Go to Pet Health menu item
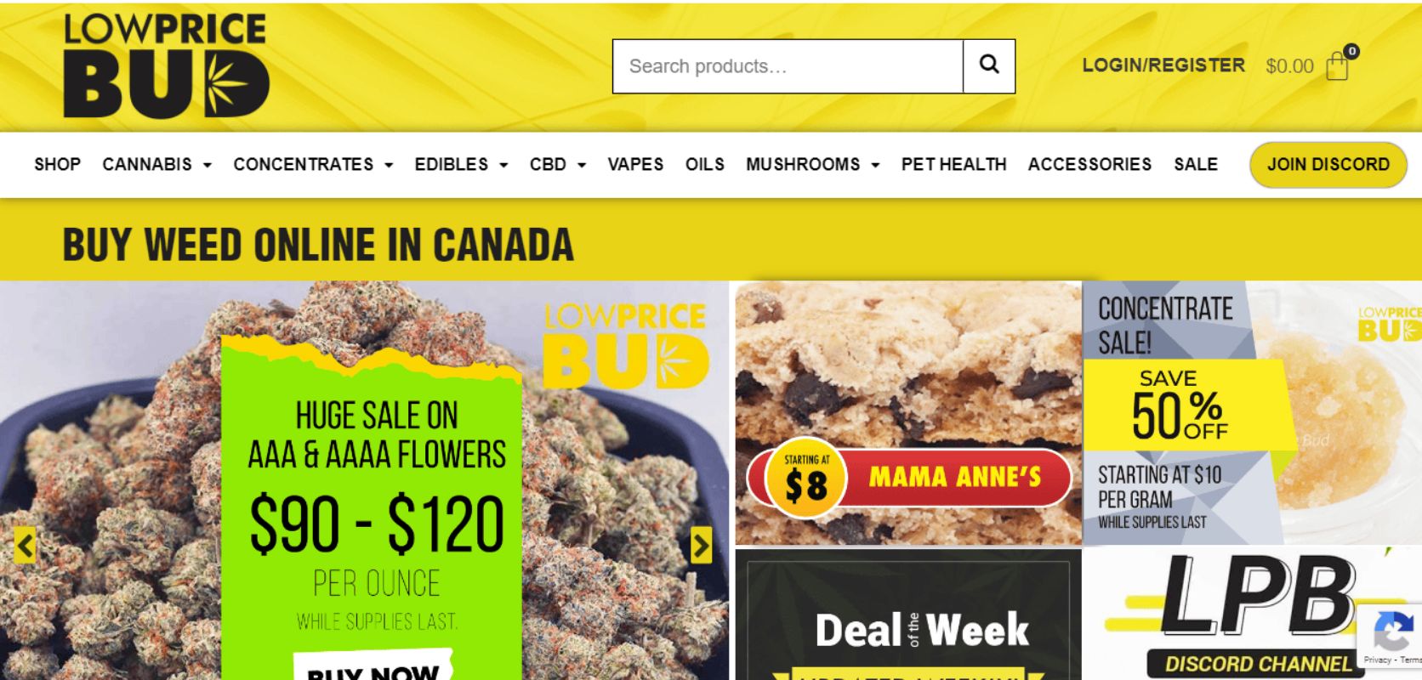Image resolution: width=1422 pixels, height=680 pixels. coord(953,164)
